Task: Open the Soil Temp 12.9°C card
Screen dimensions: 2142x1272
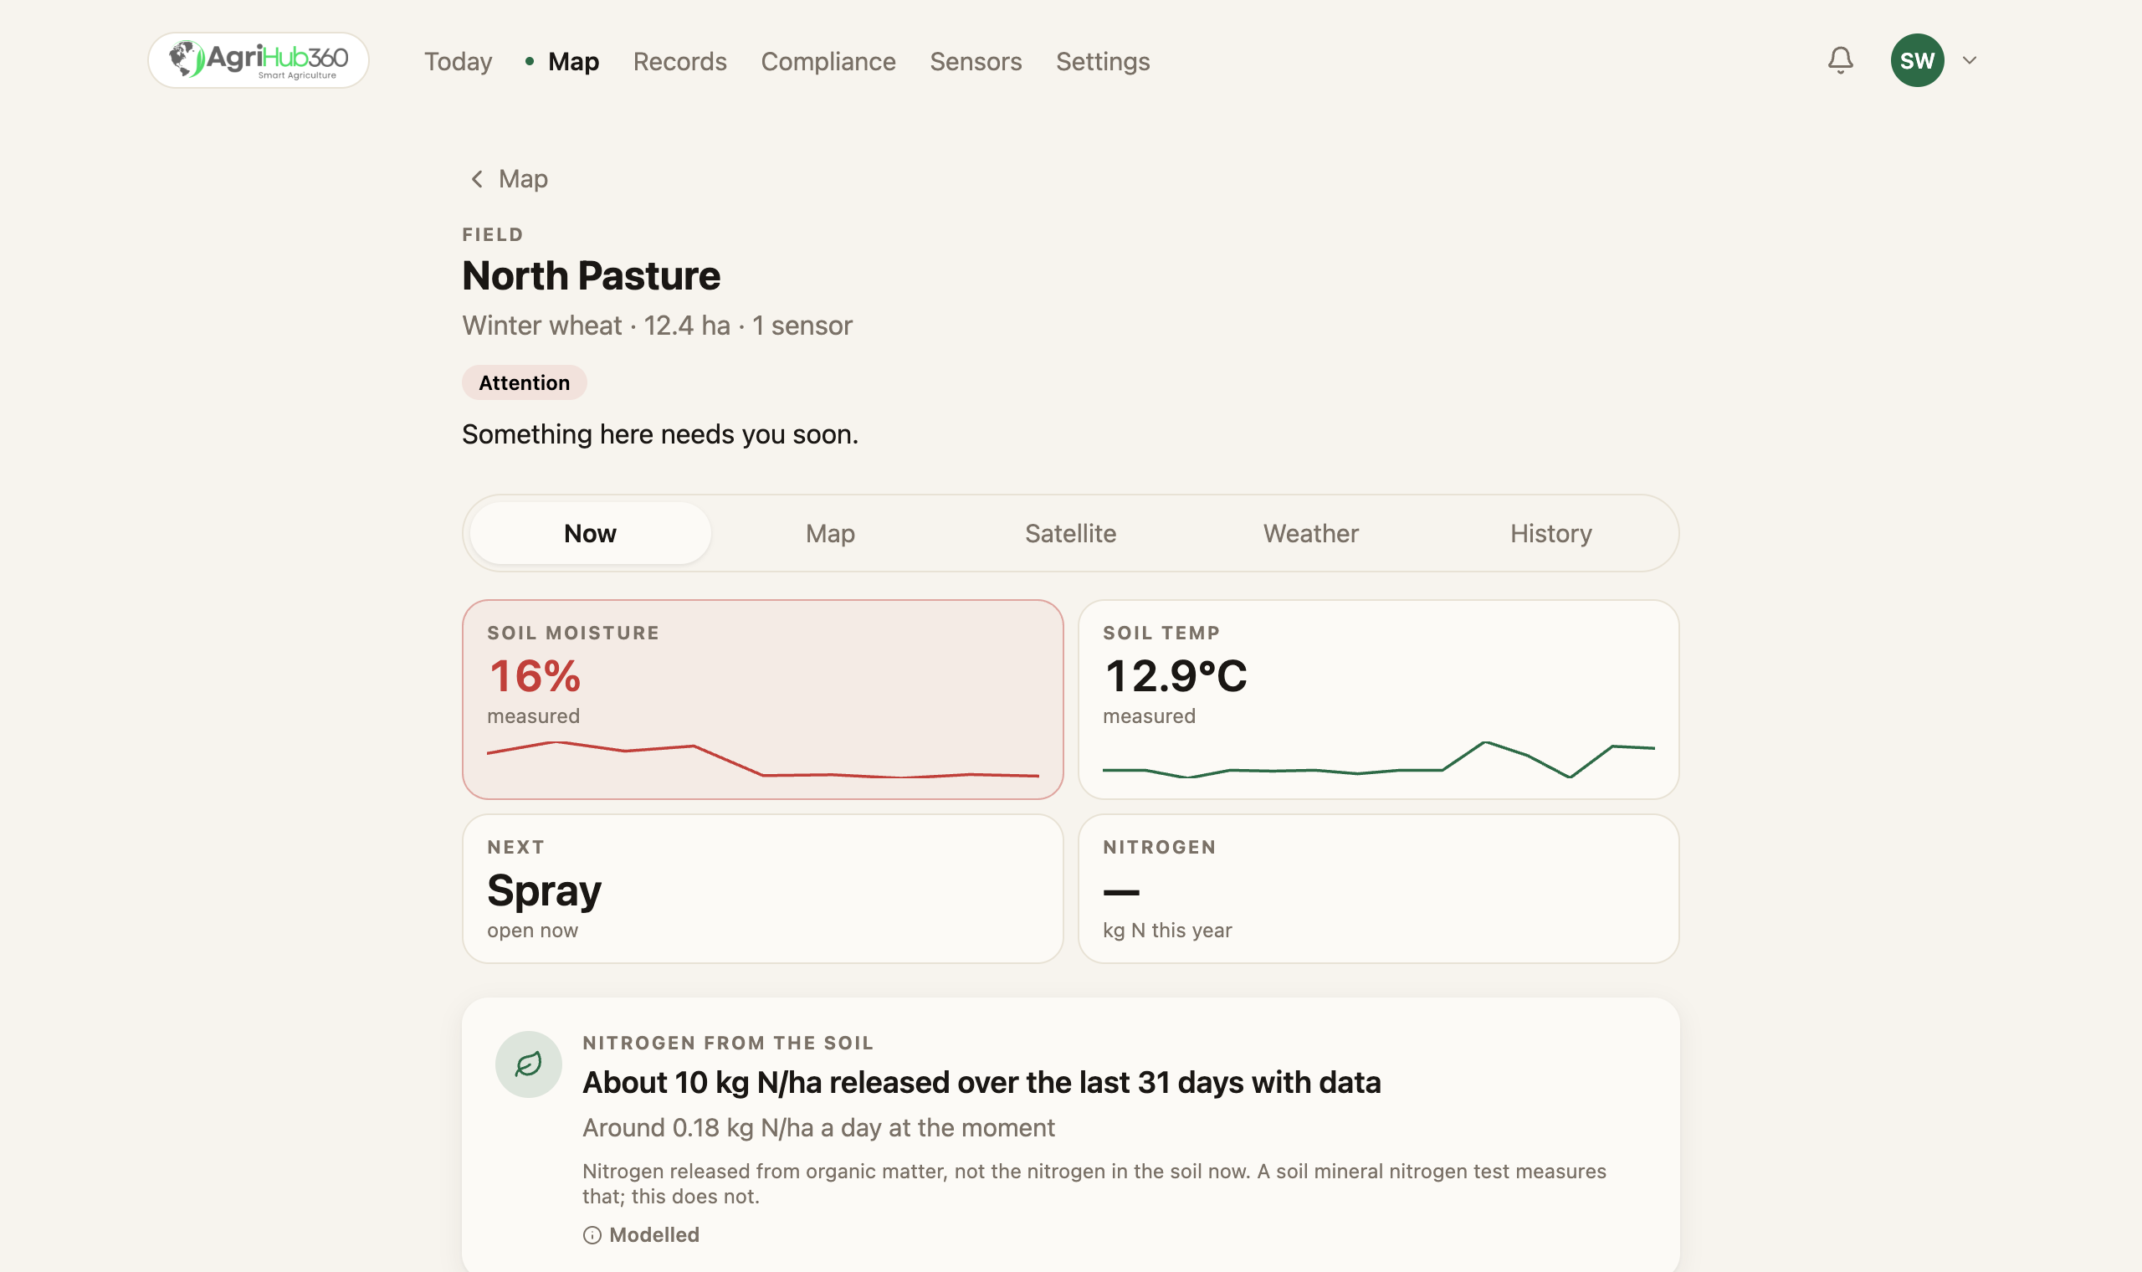Action: tap(1378, 700)
